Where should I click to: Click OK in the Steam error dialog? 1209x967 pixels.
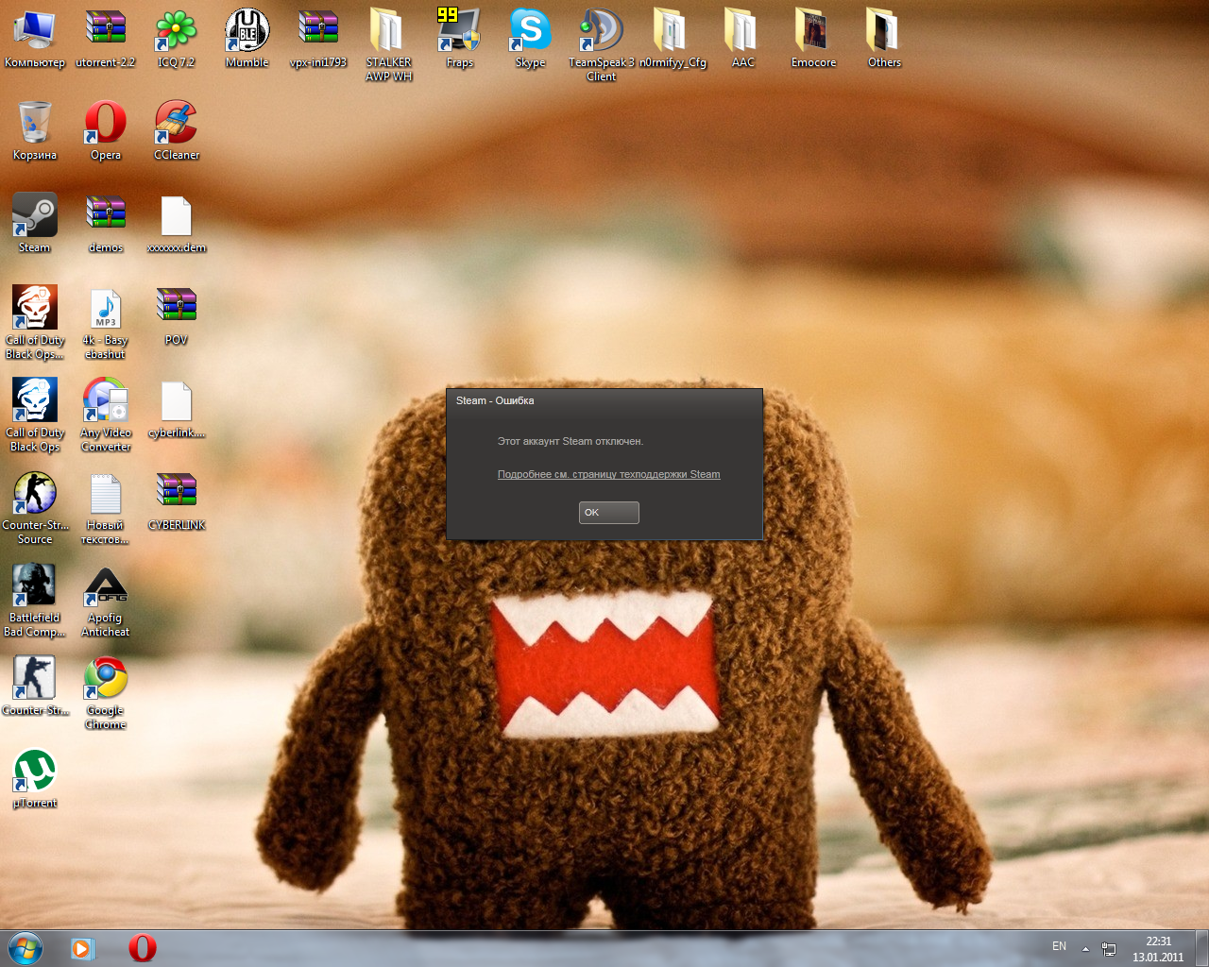point(608,512)
